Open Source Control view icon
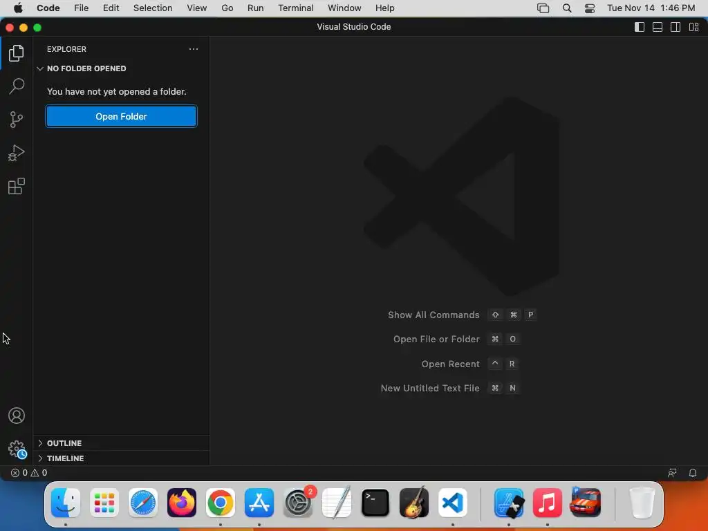708x531 pixels. [17, 120]
